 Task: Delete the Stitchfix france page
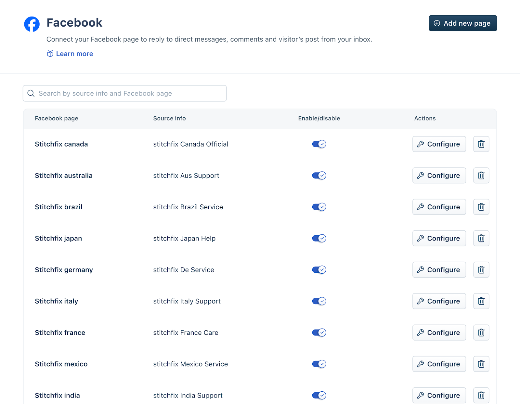pyautogui.click(x=481, y=332)
